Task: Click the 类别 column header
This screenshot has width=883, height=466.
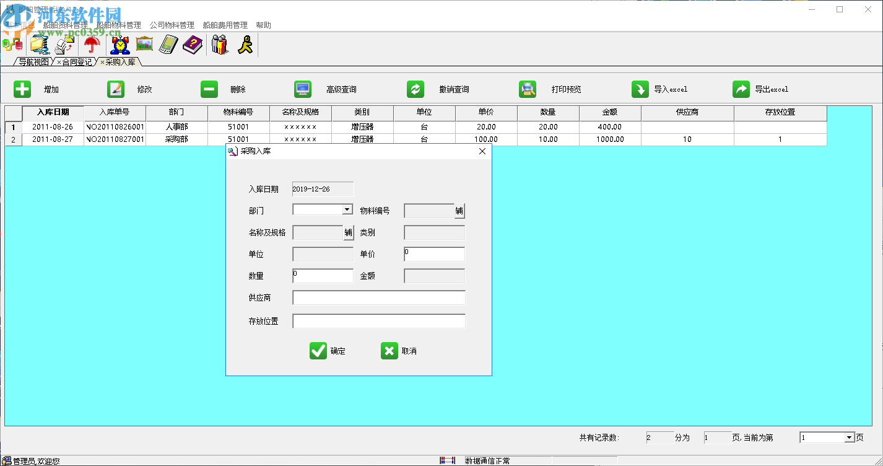Action: (x=363, y=113)
